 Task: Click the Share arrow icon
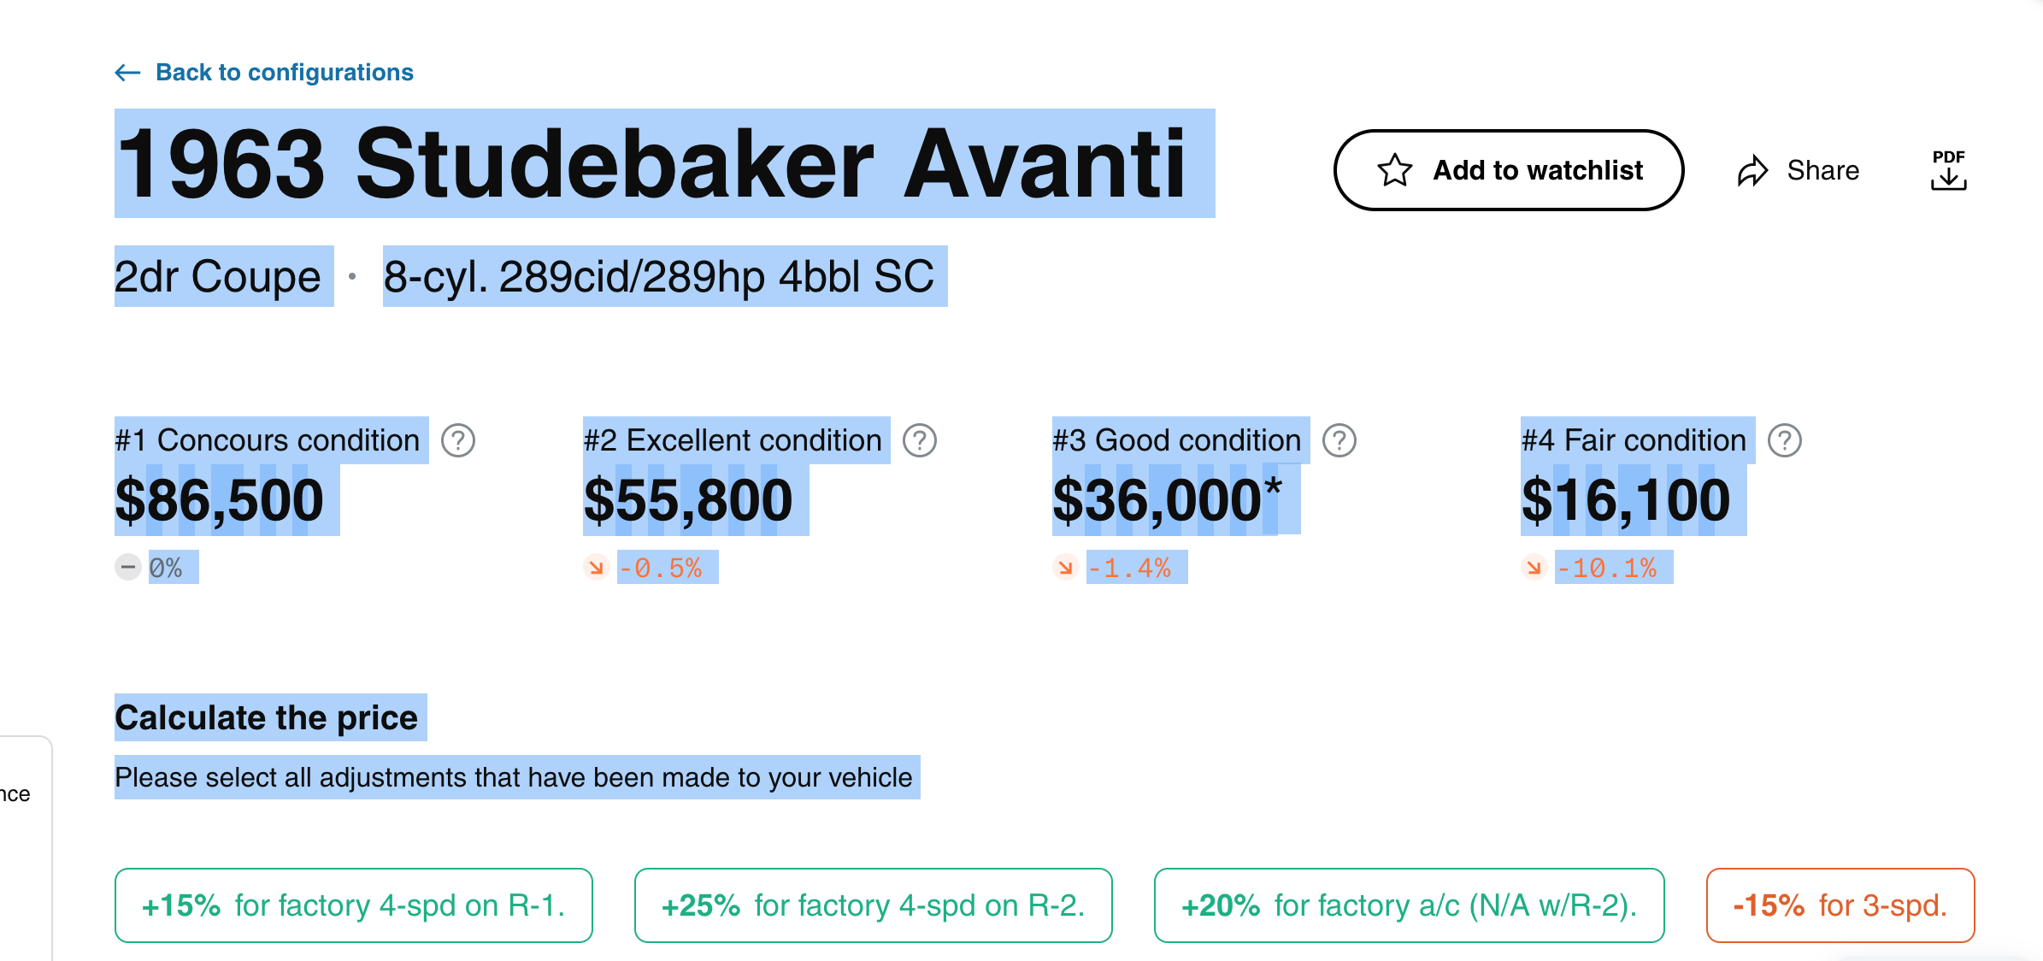pyautogui.click(x=1752, y=170)
